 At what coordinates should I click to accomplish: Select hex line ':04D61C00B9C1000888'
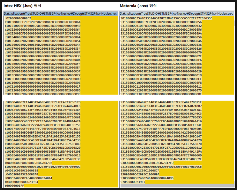tap(21, 170)
